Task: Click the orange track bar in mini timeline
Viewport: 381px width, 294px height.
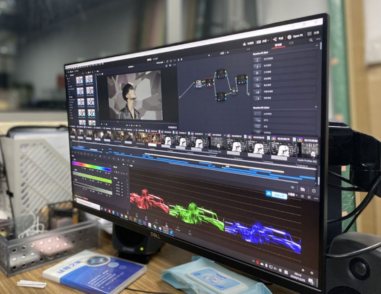Action: [x=214, y=163]
